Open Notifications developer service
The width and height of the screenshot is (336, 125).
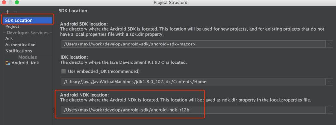pyautogui.click(x=18, y=51)
